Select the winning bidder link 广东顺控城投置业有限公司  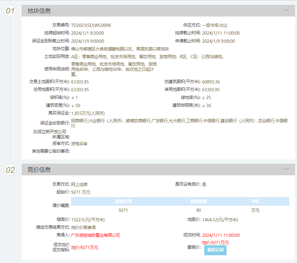click(96, 235)
